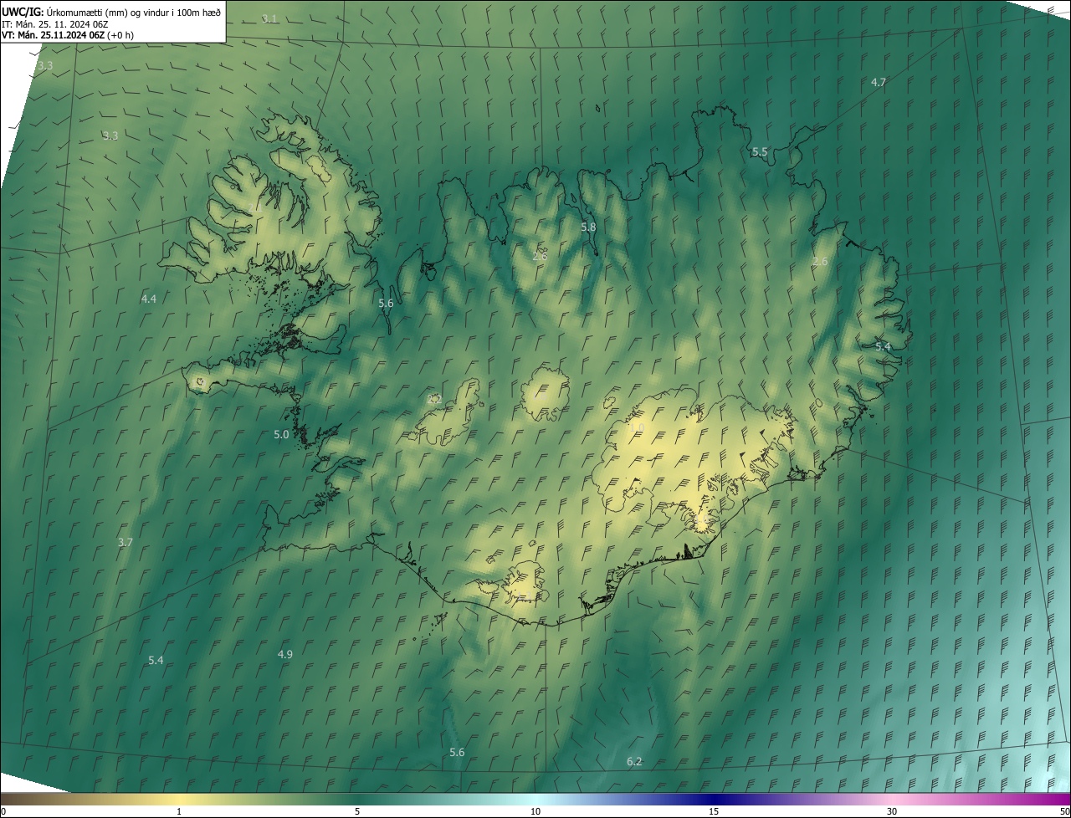Image resolution: width=1071 pixels, height=818 pixels.
Task: Click the 2.6 value label over northeast Iceland
Action: tap(820, 261)
